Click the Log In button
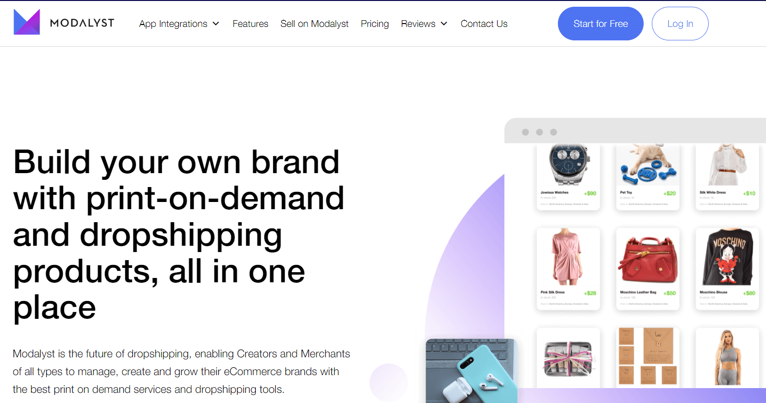The image size is (766, 403). pos(680,24)
